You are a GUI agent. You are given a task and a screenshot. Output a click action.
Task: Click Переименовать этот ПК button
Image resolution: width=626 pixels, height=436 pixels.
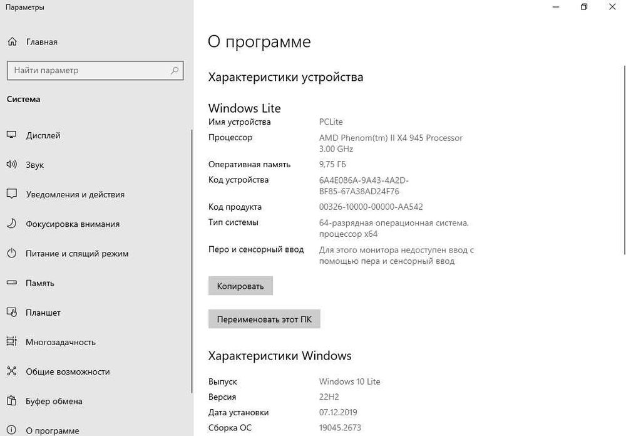tap(264, 319)
